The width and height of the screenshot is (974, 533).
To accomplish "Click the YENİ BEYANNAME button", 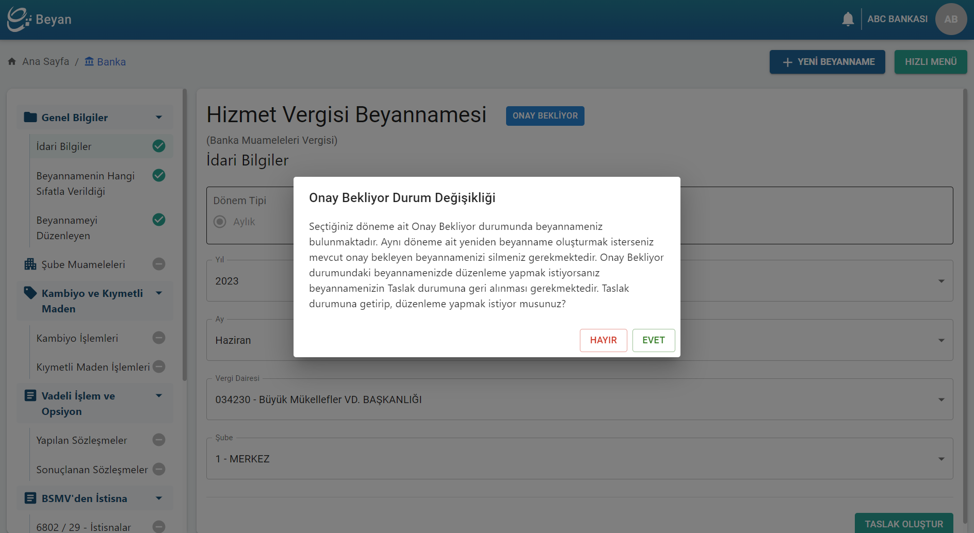I will pyautogui.click(x=827, y=62).
